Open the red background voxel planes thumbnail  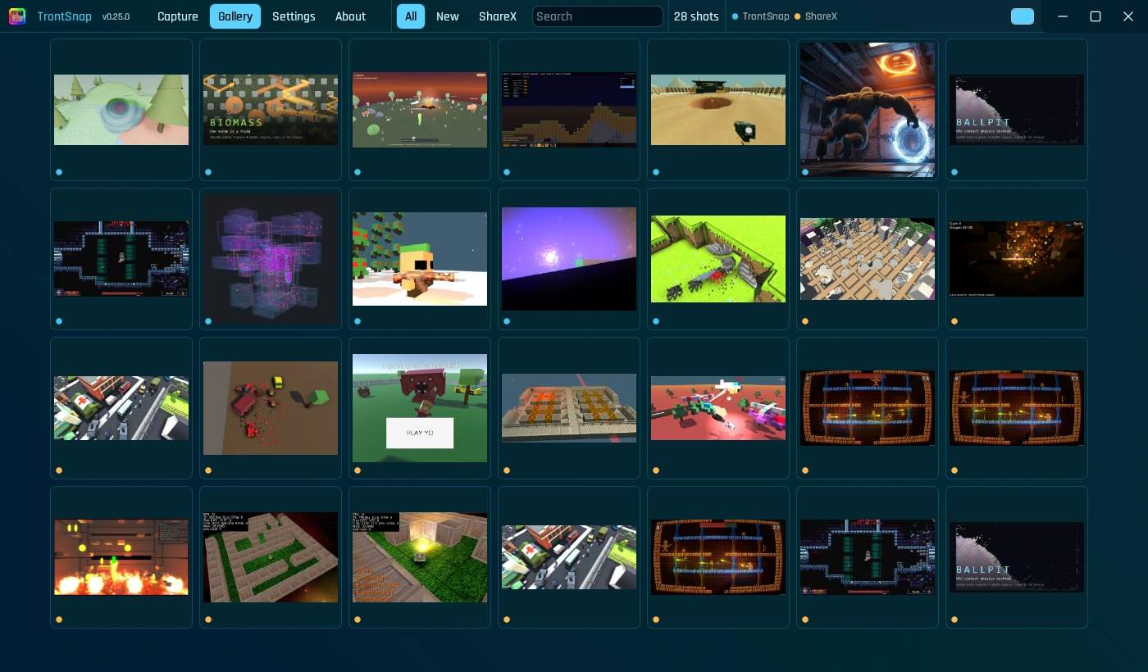(718, 408)
